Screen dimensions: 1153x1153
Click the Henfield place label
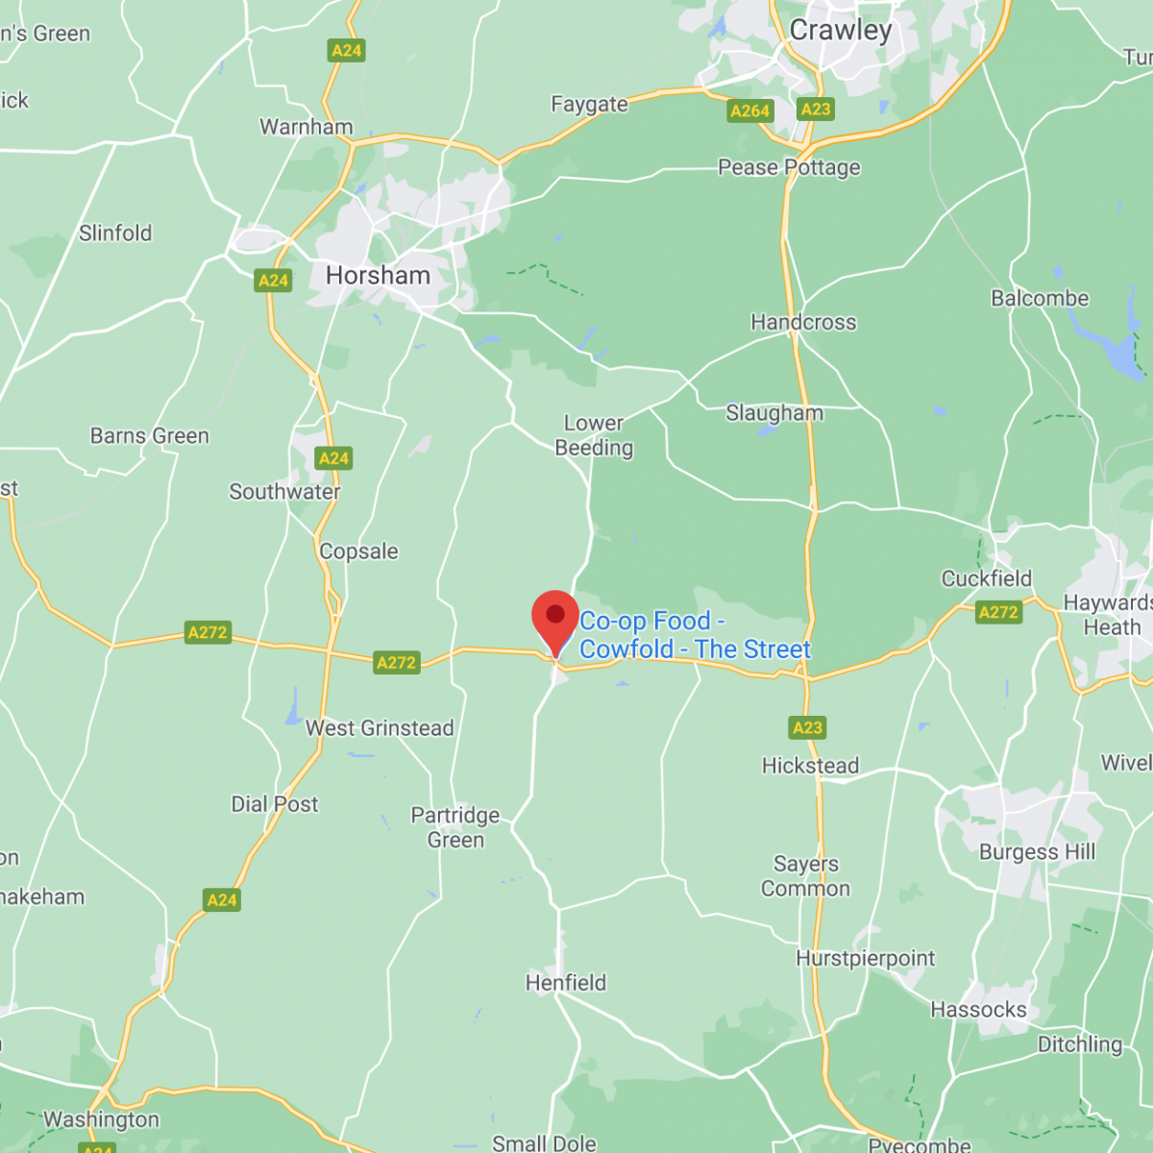tap(566, 983)
